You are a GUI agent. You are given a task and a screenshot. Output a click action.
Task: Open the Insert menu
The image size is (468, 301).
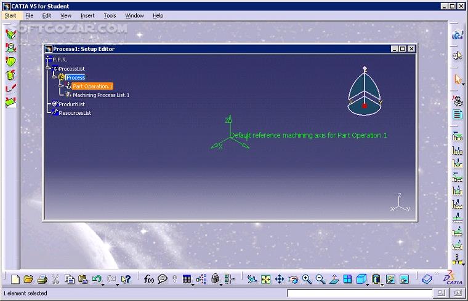(87, 16)
